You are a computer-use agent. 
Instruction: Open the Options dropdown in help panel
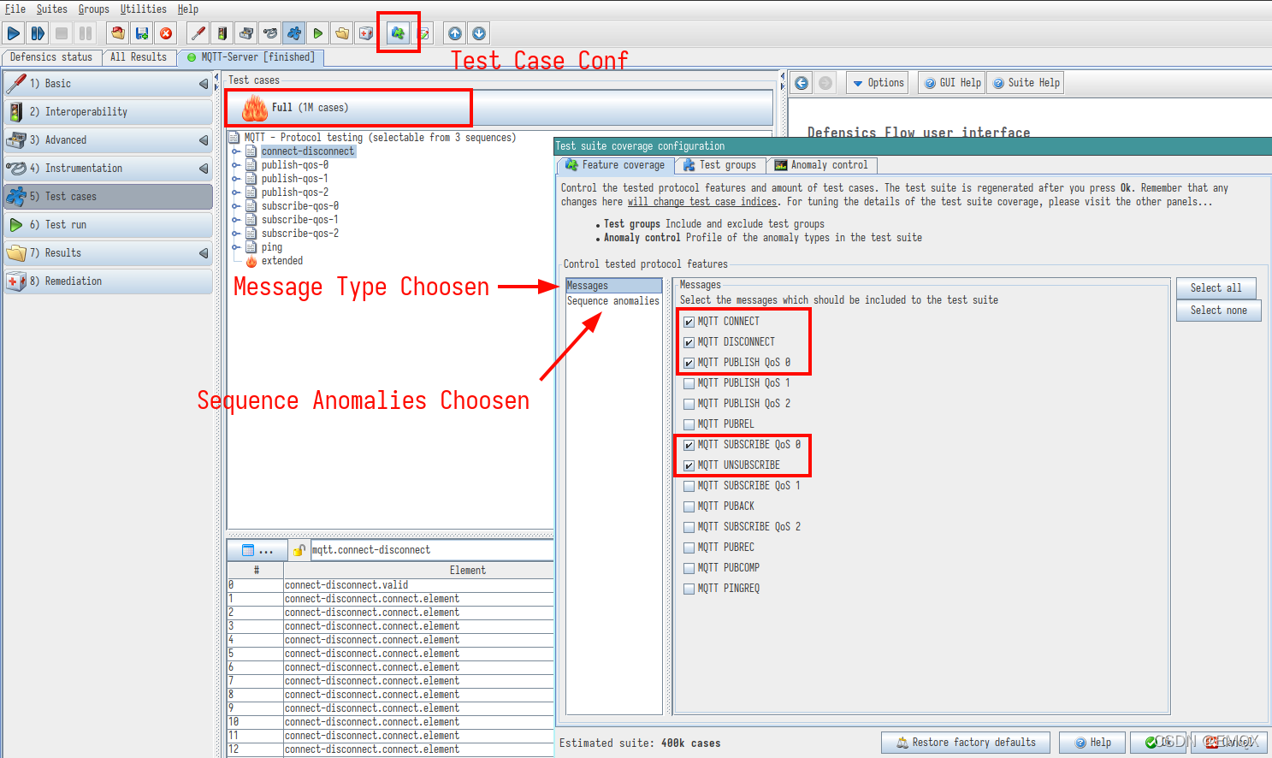878,83
